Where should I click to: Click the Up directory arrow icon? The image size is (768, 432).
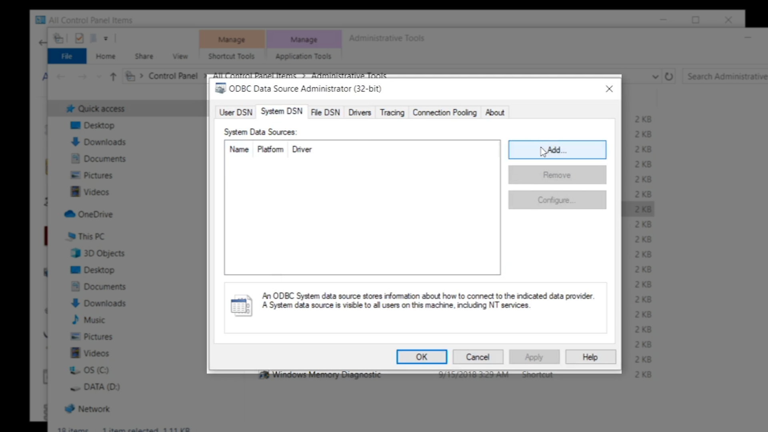tap(113, 76)
